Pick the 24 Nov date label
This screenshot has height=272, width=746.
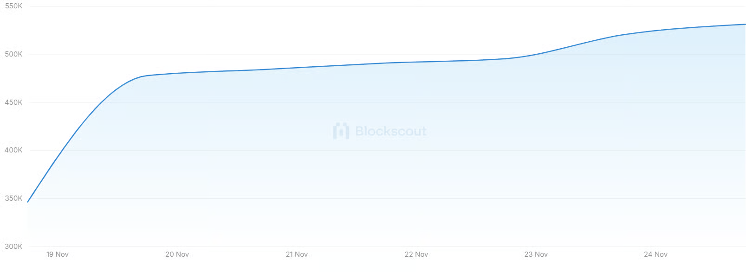[x=655, y=254]
